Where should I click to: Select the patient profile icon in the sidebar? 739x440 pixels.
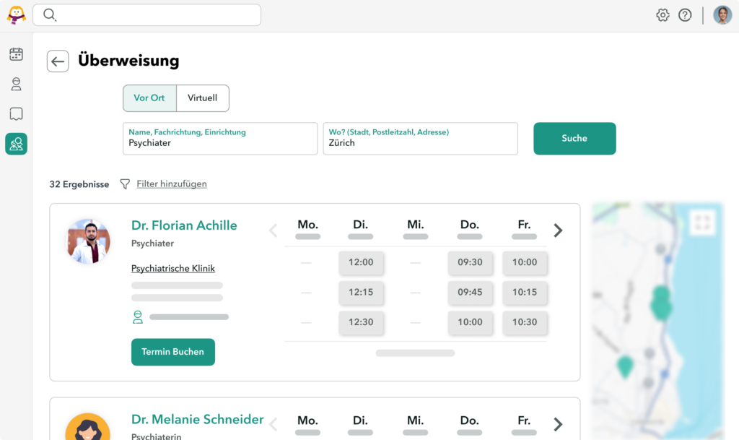tap(16, 84)
